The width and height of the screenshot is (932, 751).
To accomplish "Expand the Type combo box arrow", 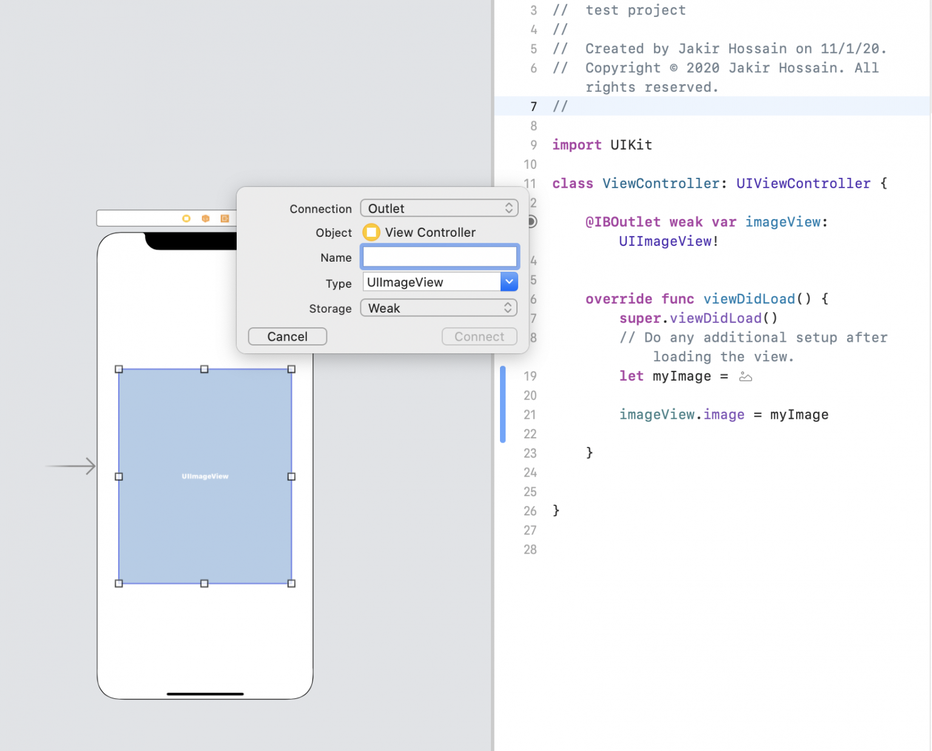I will coord(509,282).
